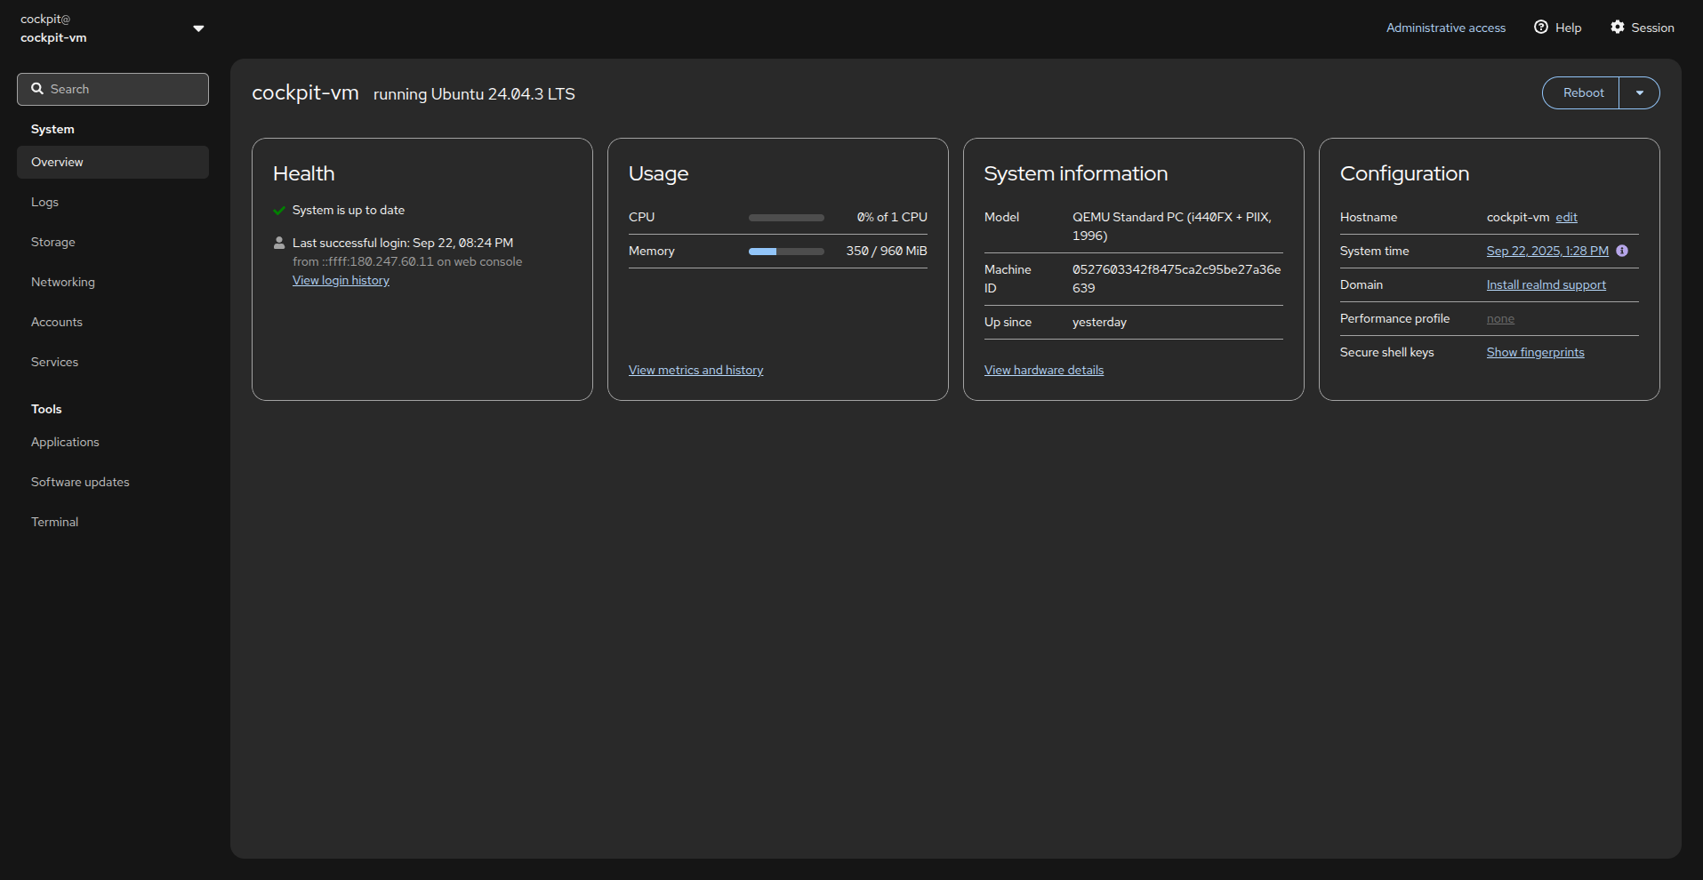Click the Session gear icon
This screenshot has height=880, width=1703.
1618,27
